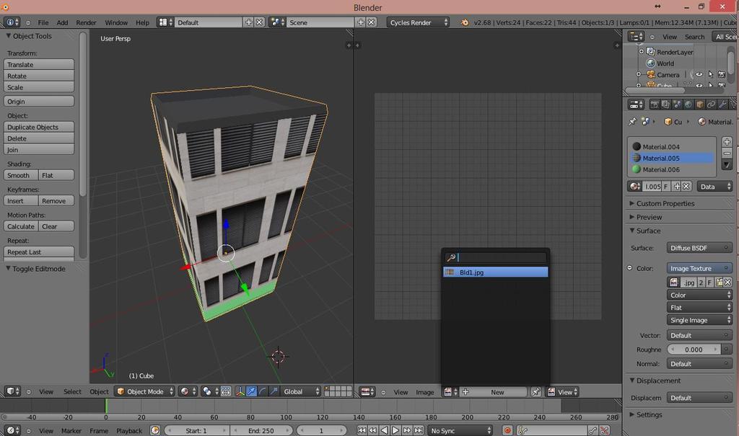Screen dimensions: 739x436
Task: Open the No Sync dropdown
Action: click(x=460, y=430)
